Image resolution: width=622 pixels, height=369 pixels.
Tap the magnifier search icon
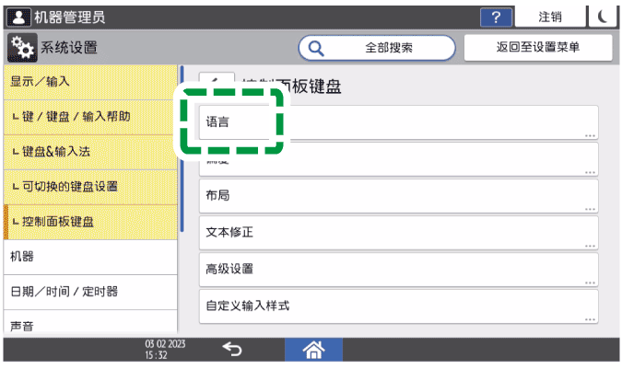click(x=316, y=48)
